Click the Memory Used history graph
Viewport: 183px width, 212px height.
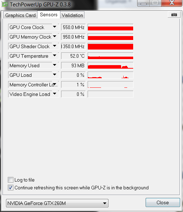pos(110,65)
